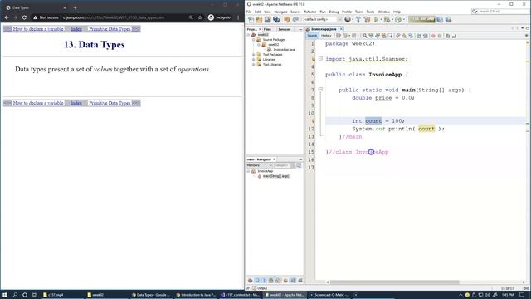Select the InvoiceApp.java editor tab
The width and height of the screenshot is (531, 299).
pyautogui.click(x=324, y=29)
